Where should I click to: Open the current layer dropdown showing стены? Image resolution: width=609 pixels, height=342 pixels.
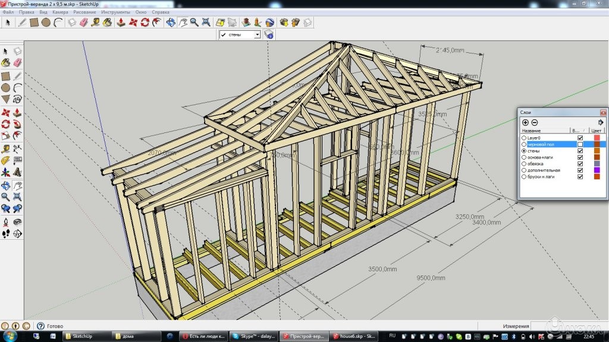[257, 35]
